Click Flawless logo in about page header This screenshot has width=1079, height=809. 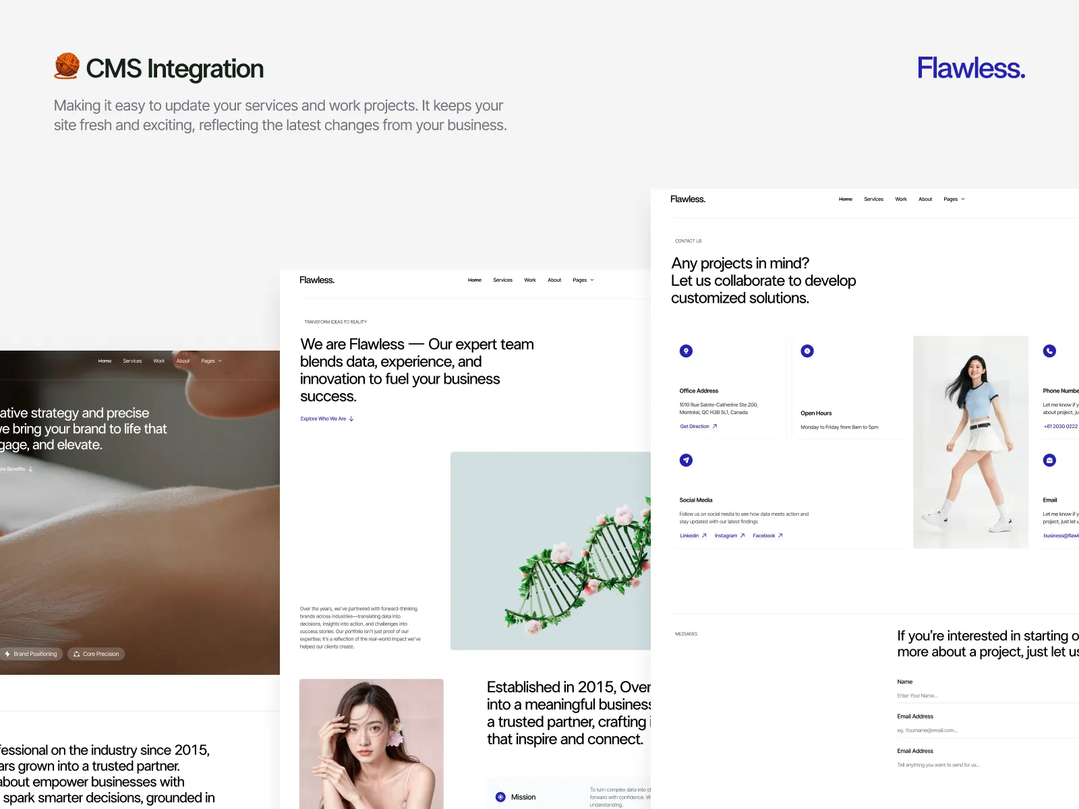click(317, 280)
